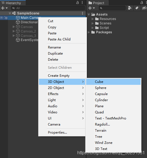Toggle Main Camera scene visibility eye icon
This screenshot has height=158, width=147.
tap(2, 18)
